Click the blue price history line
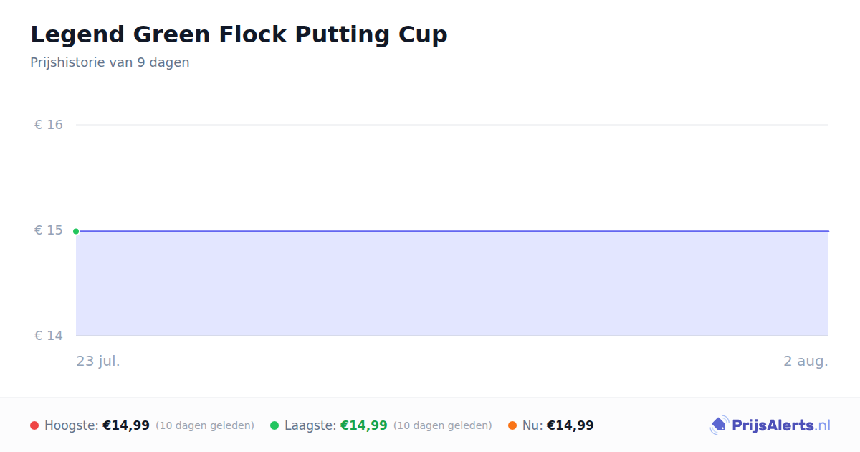 point(452,231)
